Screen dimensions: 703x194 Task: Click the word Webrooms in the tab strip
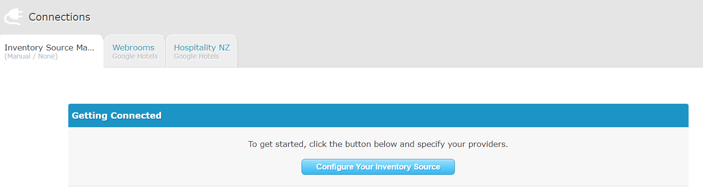coord(133,48)
